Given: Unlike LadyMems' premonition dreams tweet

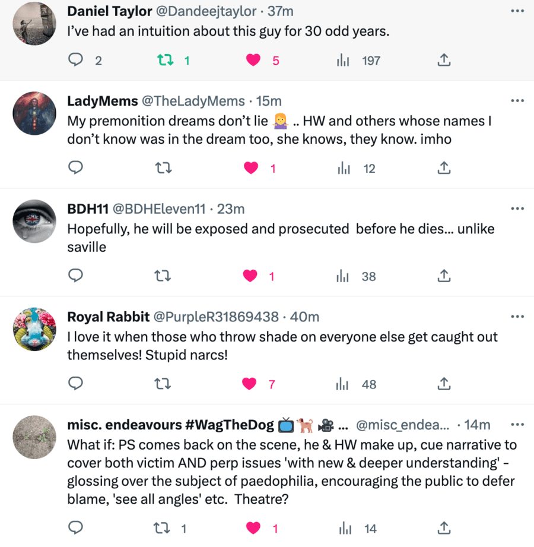Looking at the screenshot, I should click(x=251, y=168).
